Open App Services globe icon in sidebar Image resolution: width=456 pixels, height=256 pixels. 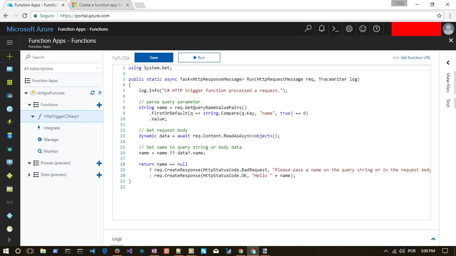click(x=10, y=109)
